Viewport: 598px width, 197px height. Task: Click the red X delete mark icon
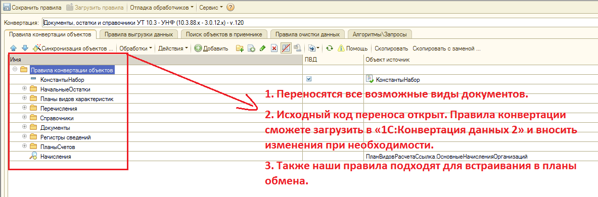point(274,48)
